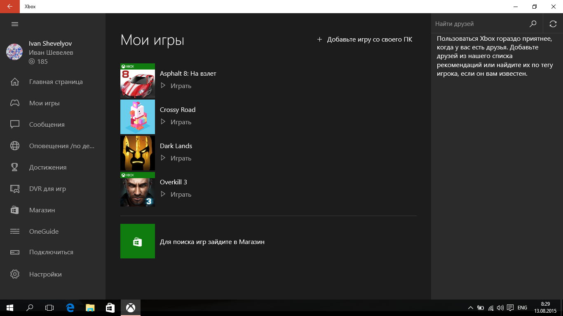
Task: Click the volume speaker tray icon
Action: point(500,308)
